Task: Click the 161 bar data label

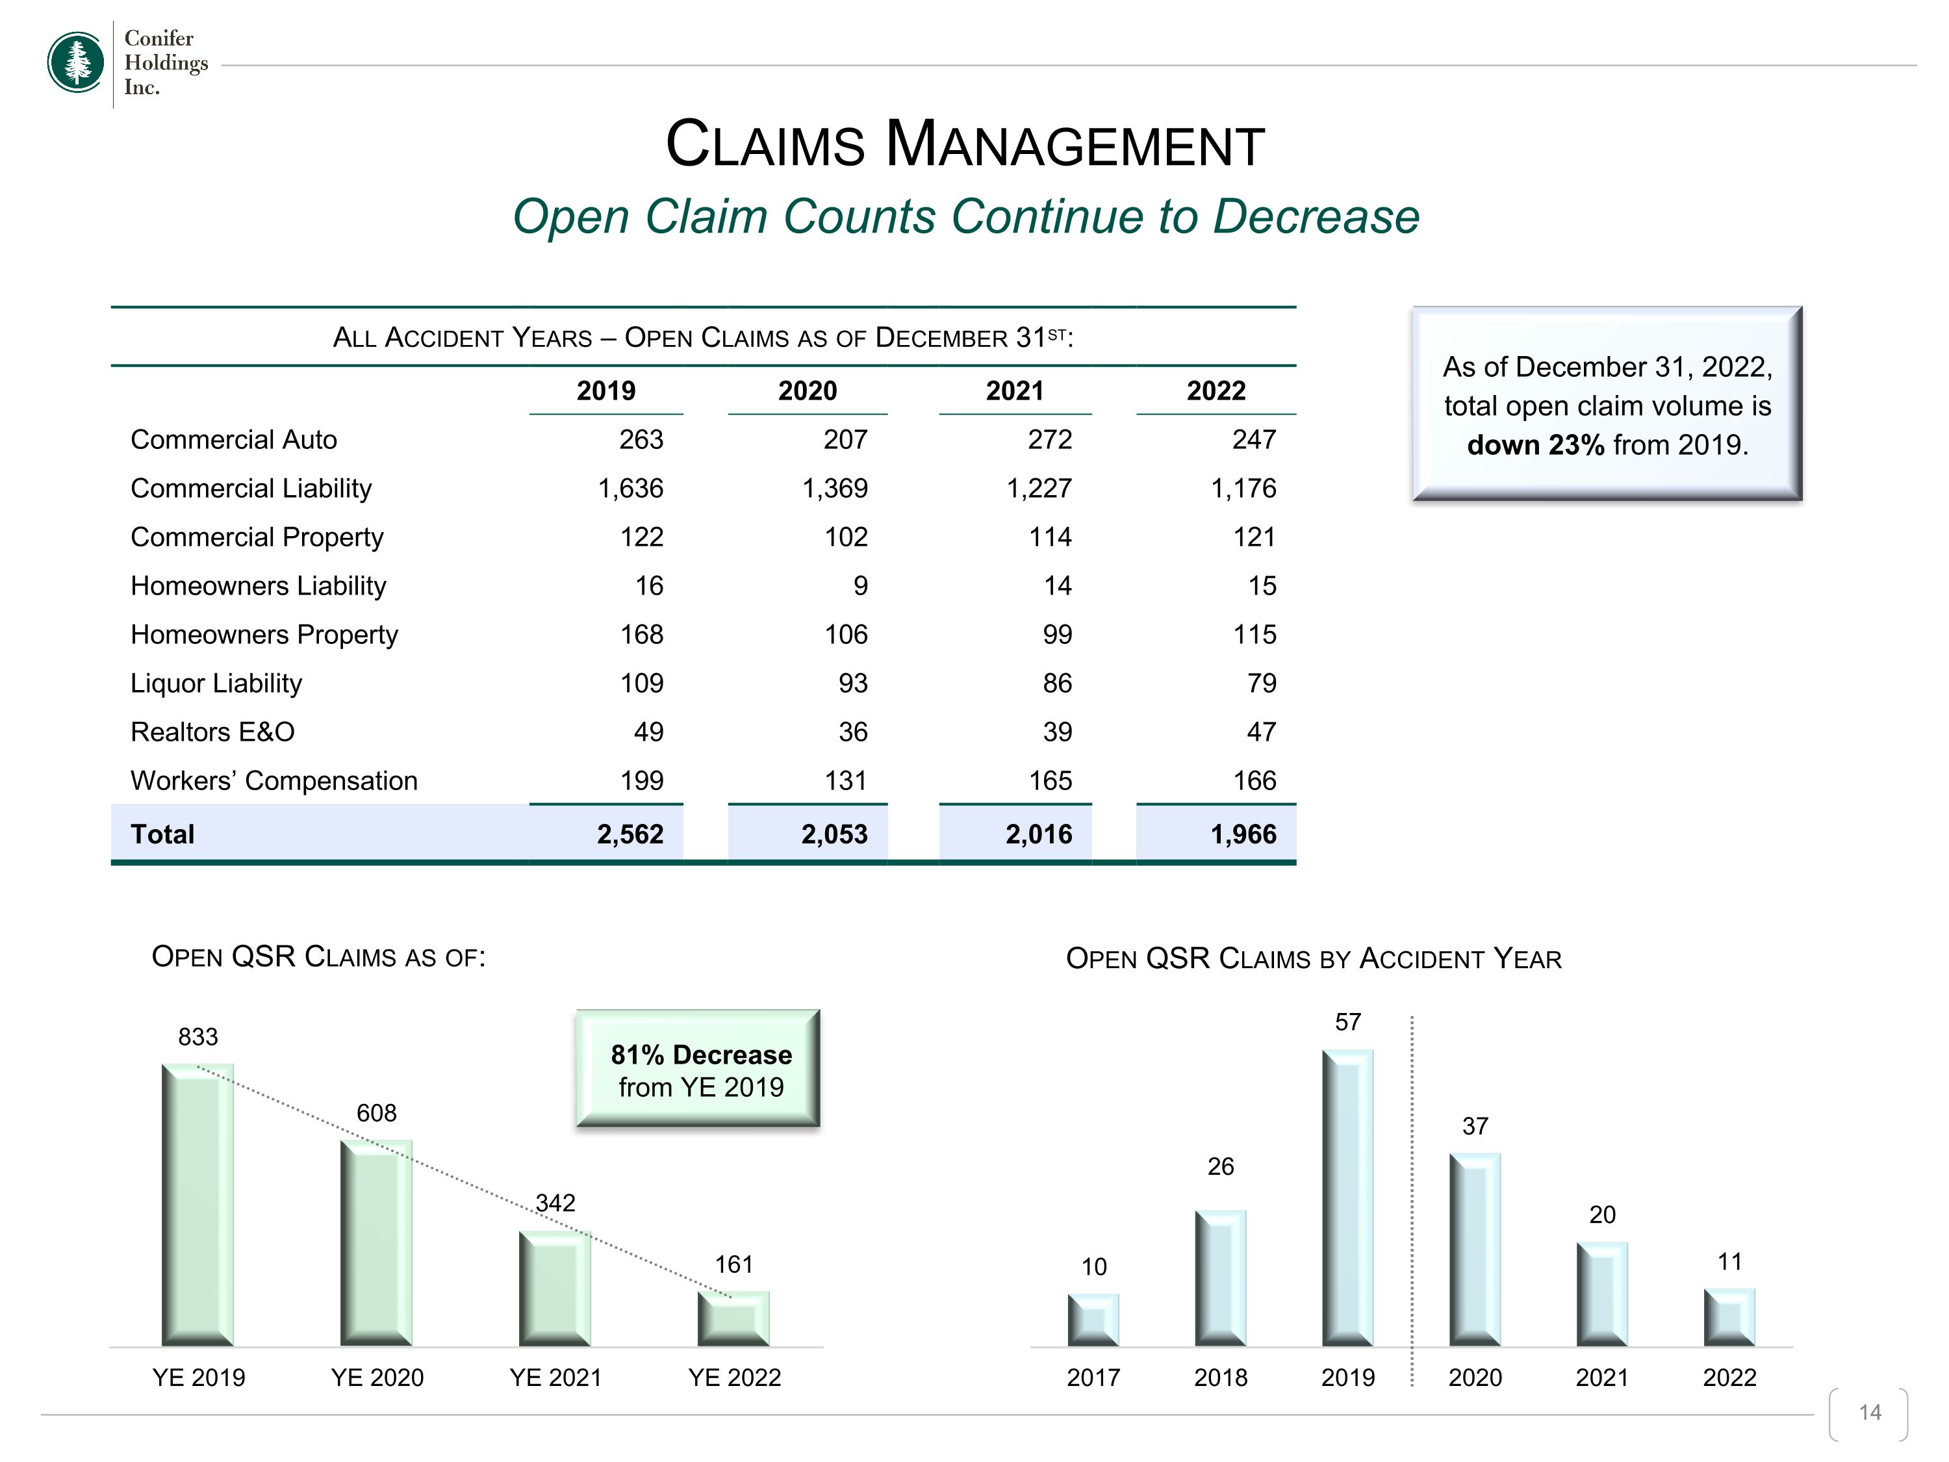Action: (x=734, y=1264)
